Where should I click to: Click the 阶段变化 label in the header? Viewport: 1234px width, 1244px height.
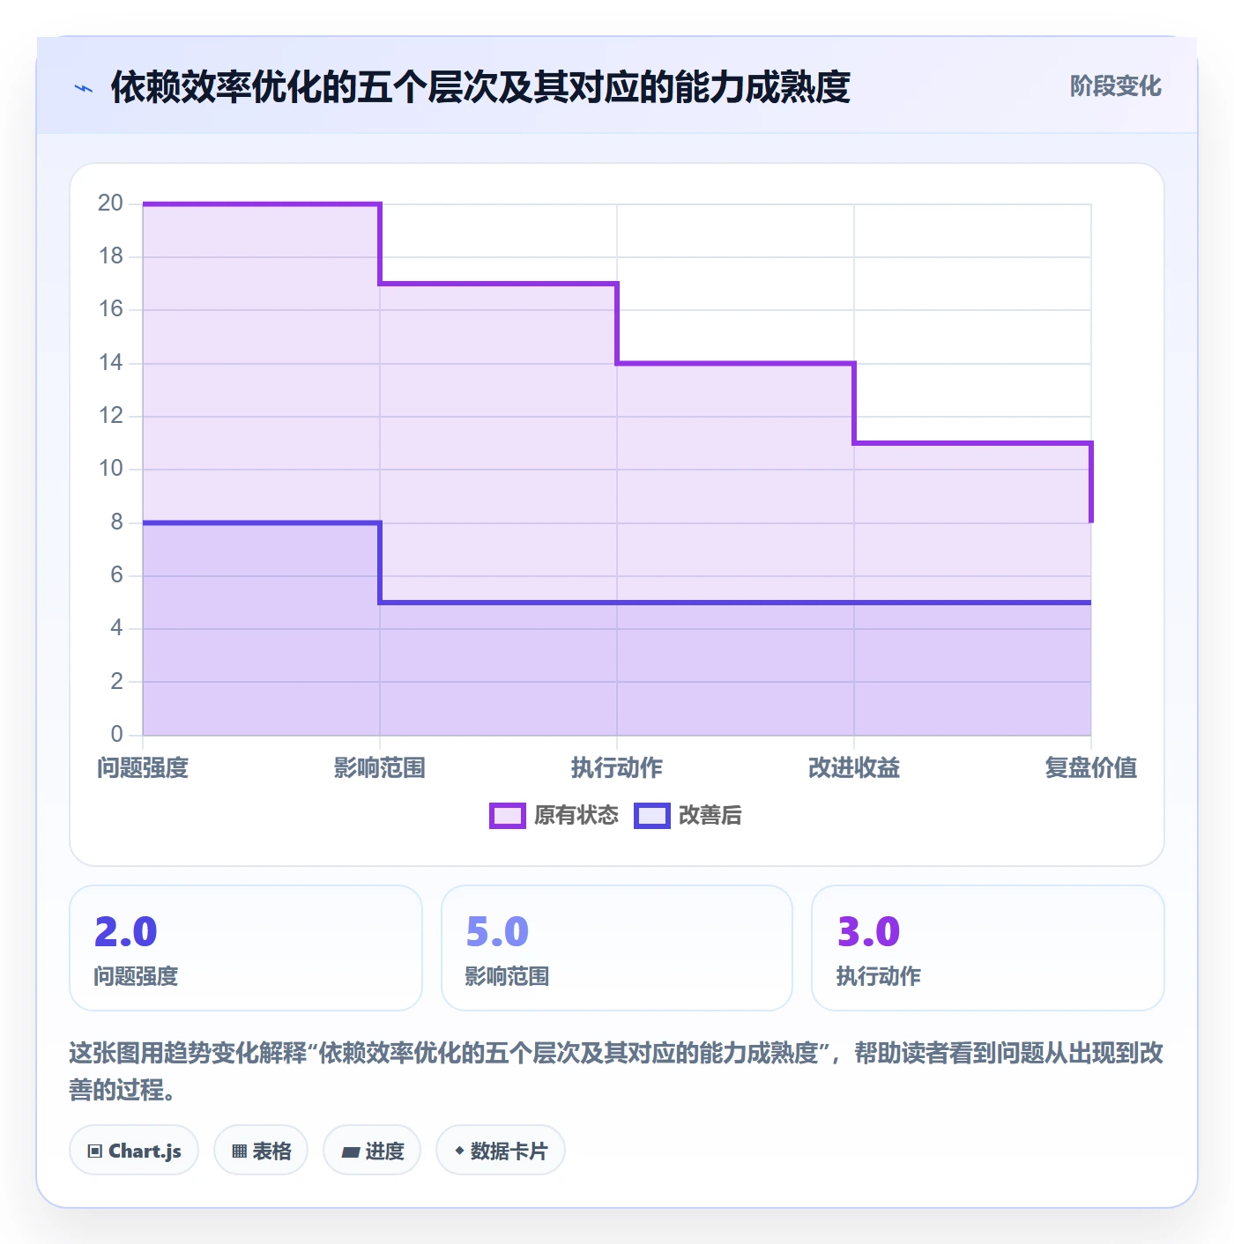[1115, 86]
